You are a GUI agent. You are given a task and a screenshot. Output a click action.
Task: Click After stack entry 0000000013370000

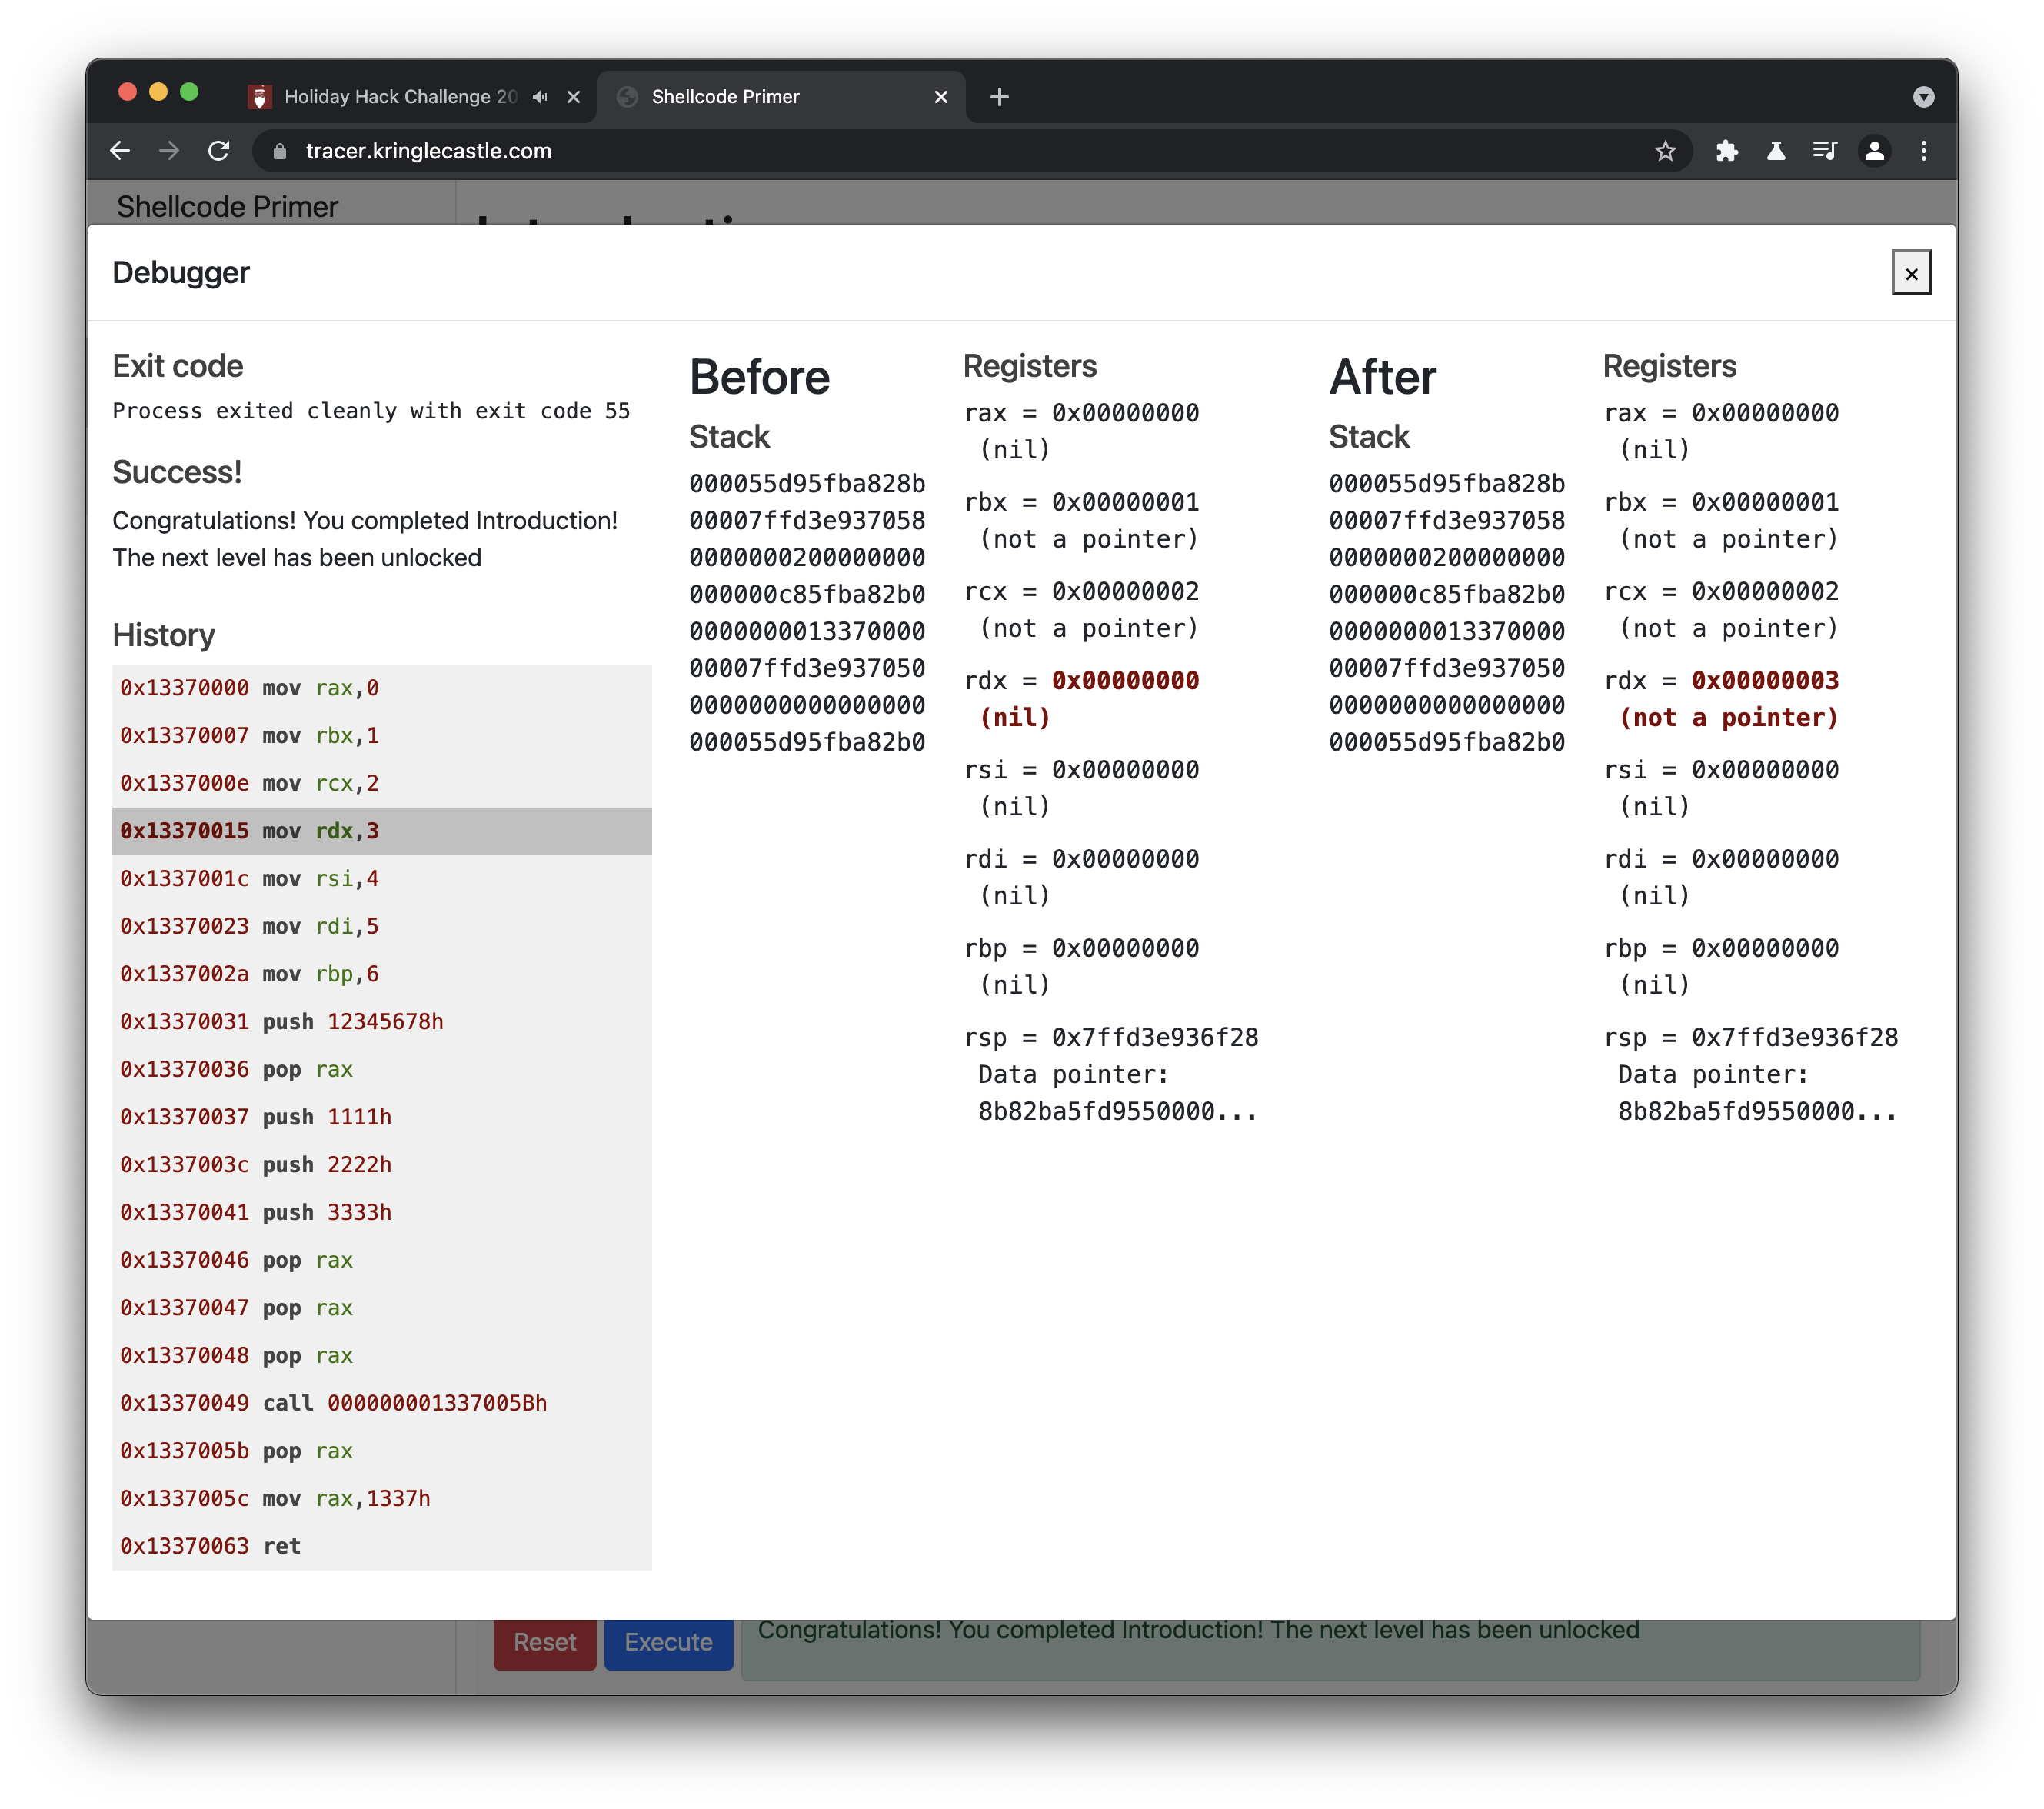click(1447, 632)
